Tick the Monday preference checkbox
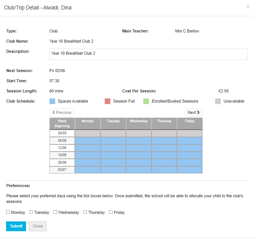Viewport: 254px width, 238px height. click(8, 212)
